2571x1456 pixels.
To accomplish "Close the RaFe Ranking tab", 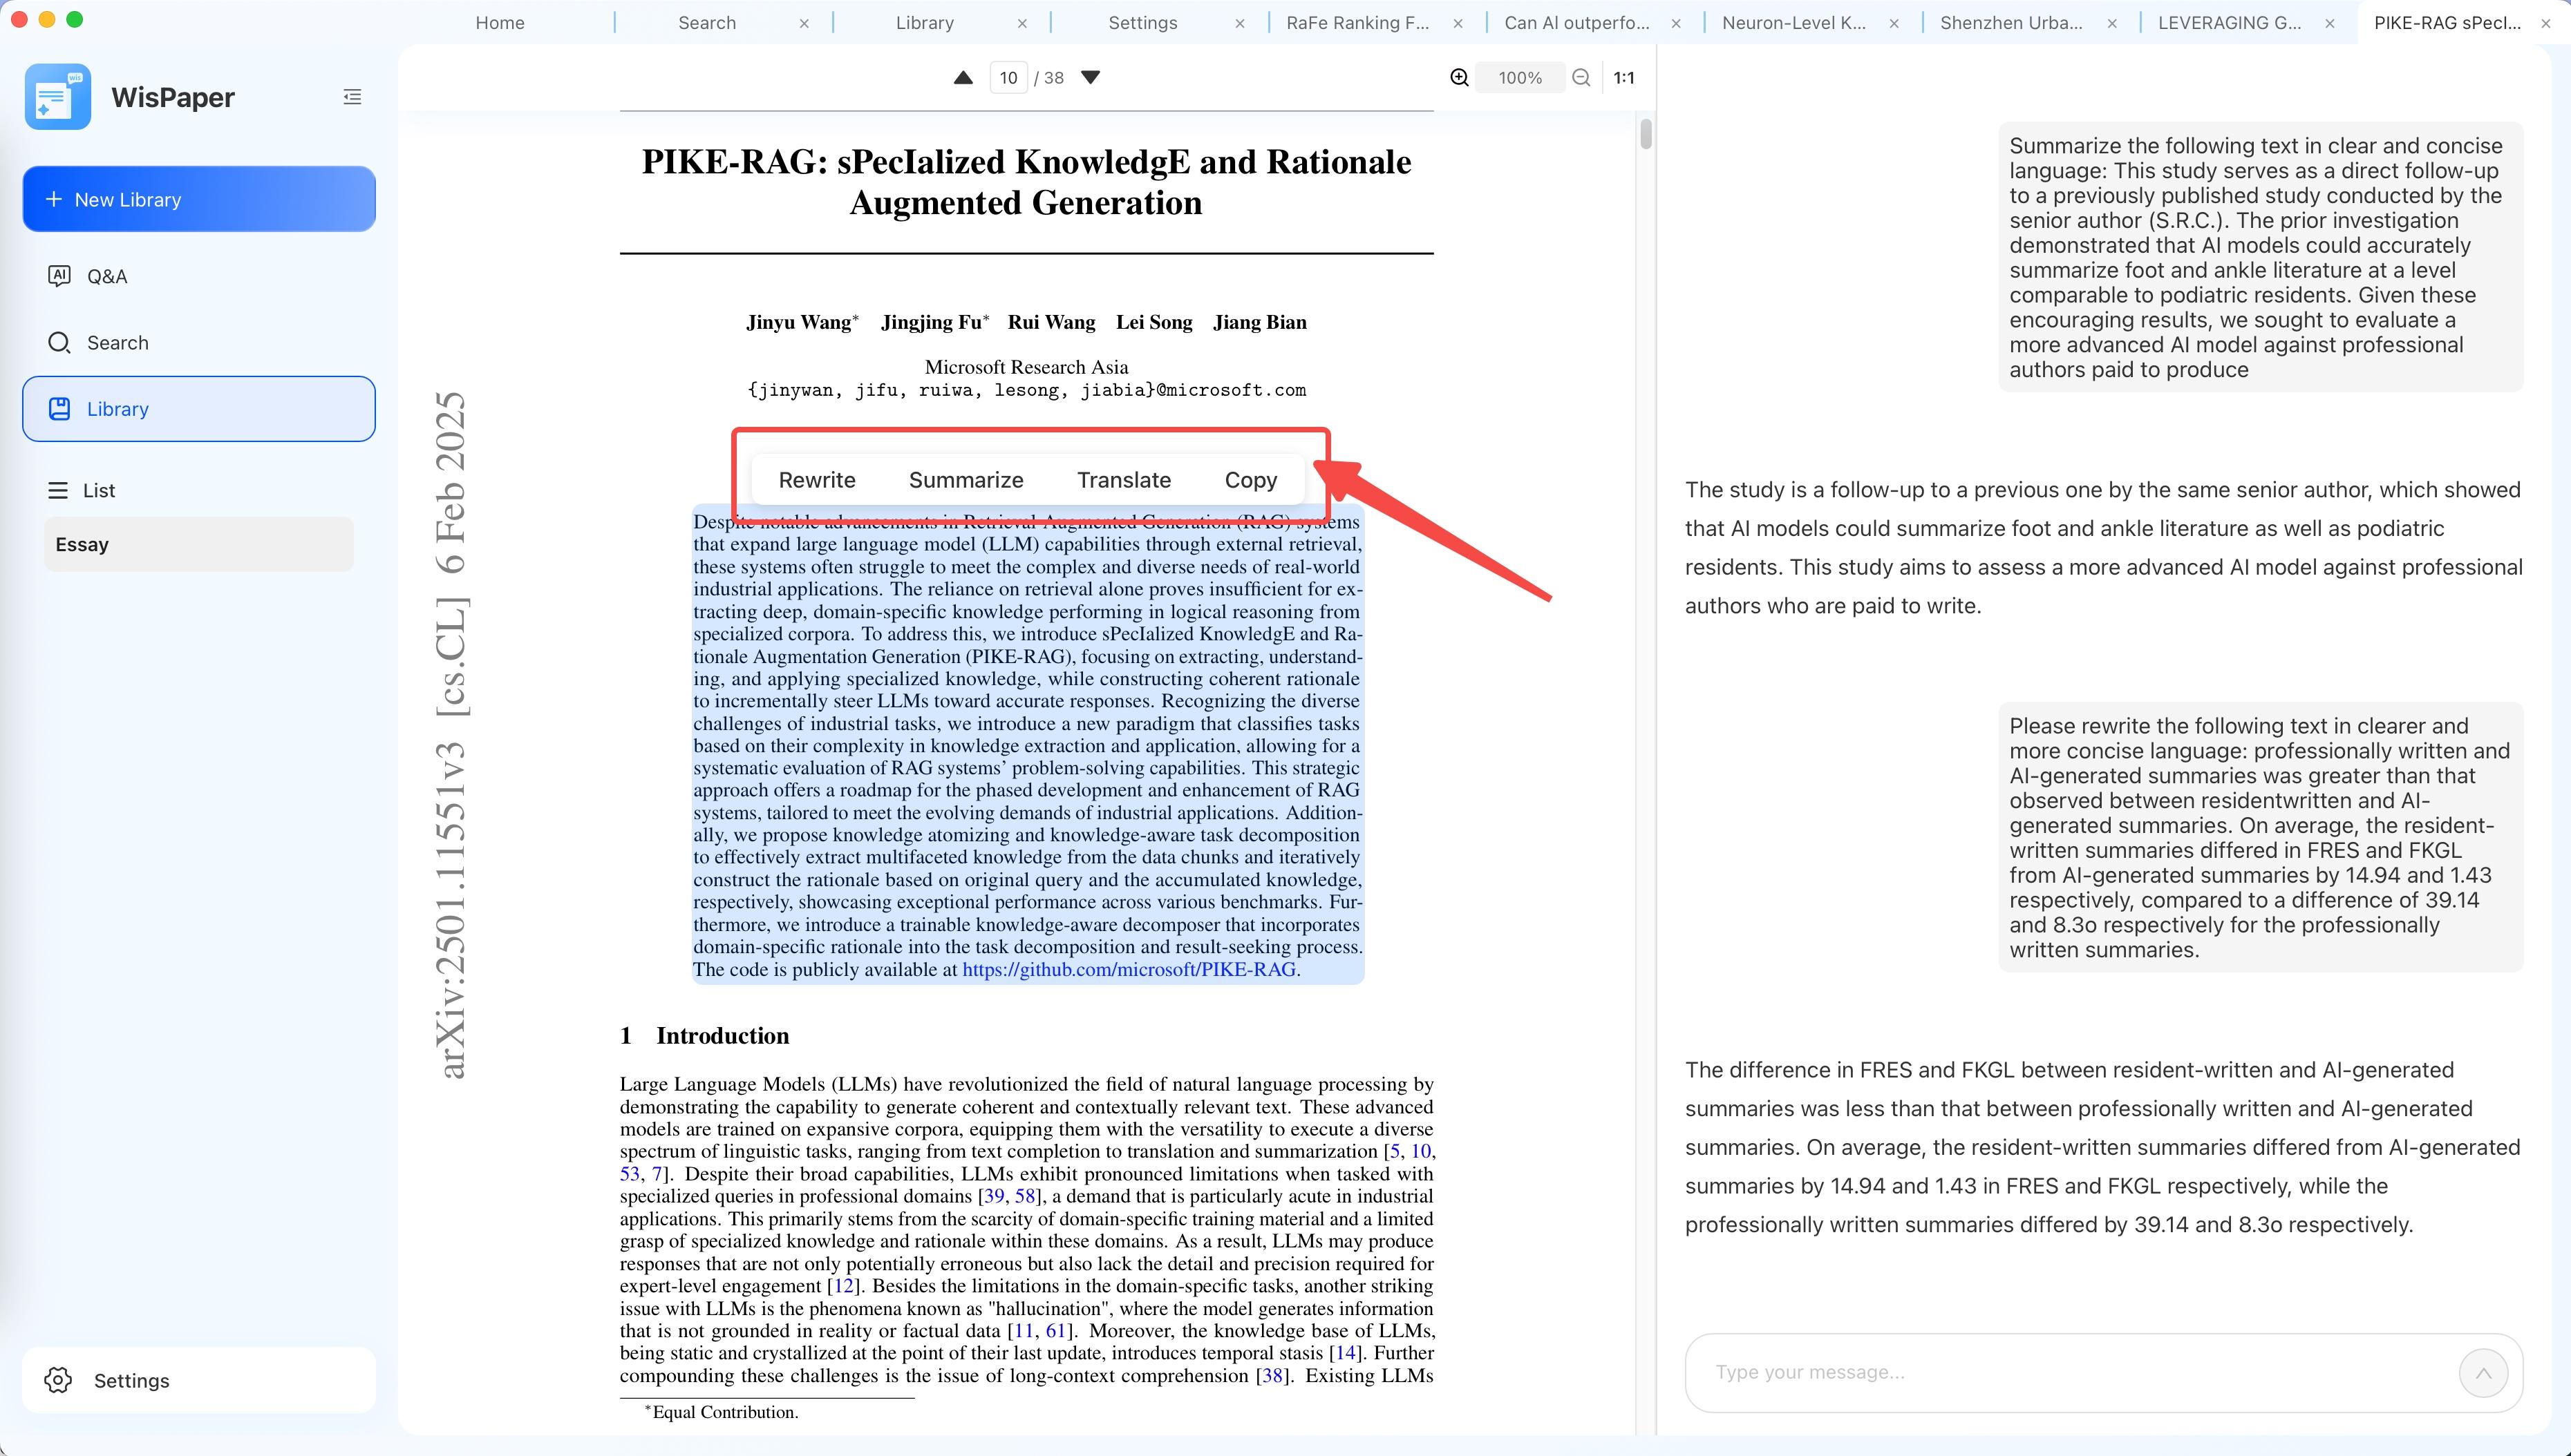I will click(x=1458, y=23).
